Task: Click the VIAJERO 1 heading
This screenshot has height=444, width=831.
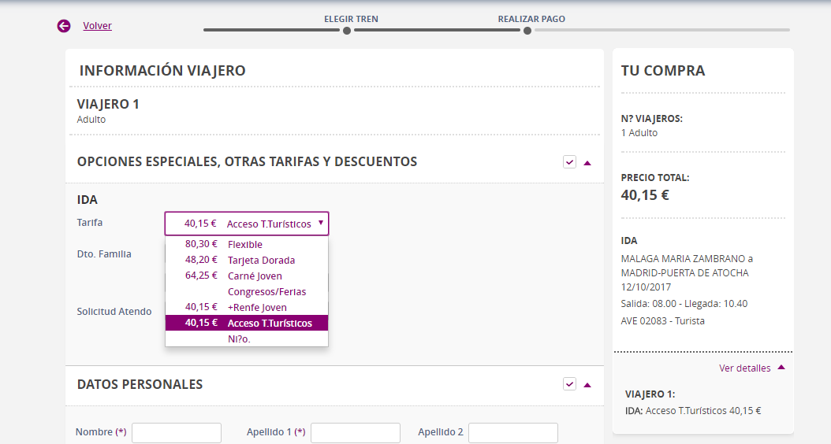Action: click(108, 104)
